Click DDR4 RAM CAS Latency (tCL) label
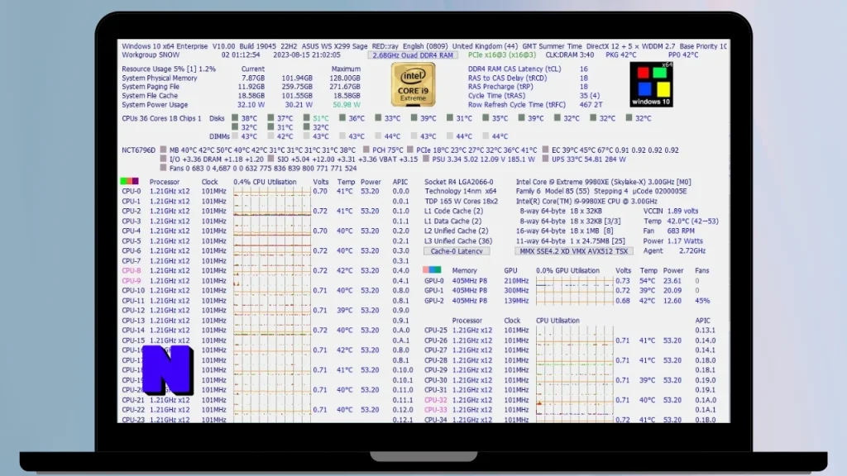Screen dimensions: 847x476 (514, 69)
